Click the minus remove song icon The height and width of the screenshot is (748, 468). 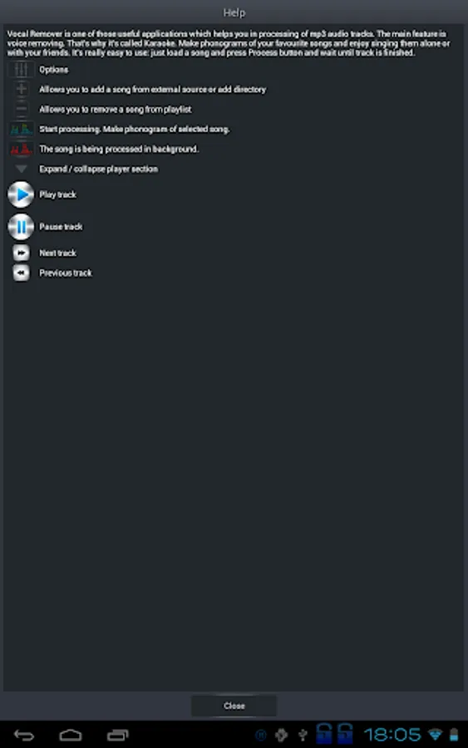21,109
